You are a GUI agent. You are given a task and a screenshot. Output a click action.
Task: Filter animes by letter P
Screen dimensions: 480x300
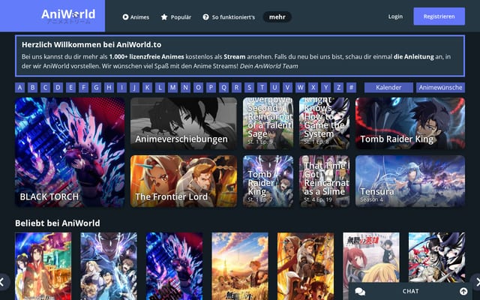point(211,88)
